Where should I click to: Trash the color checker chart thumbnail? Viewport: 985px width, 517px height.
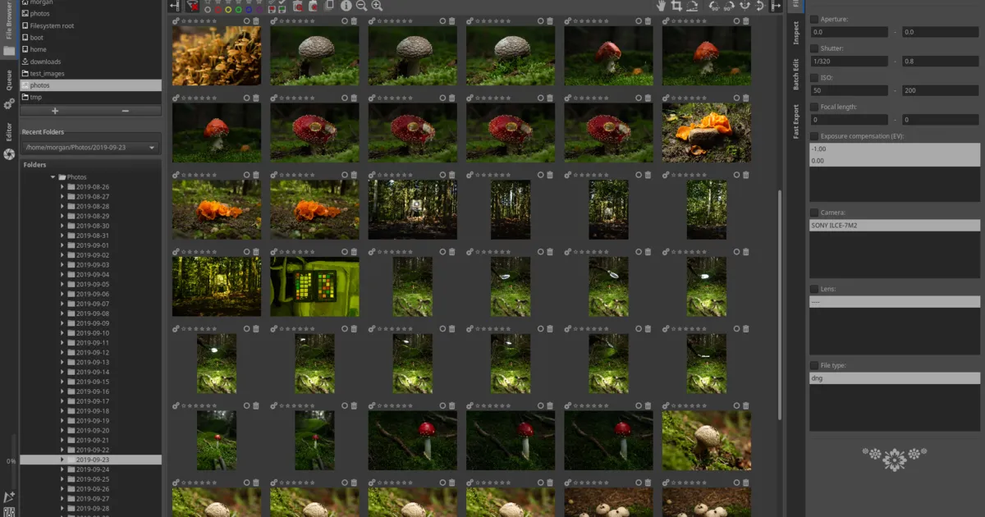click(354, 252)
